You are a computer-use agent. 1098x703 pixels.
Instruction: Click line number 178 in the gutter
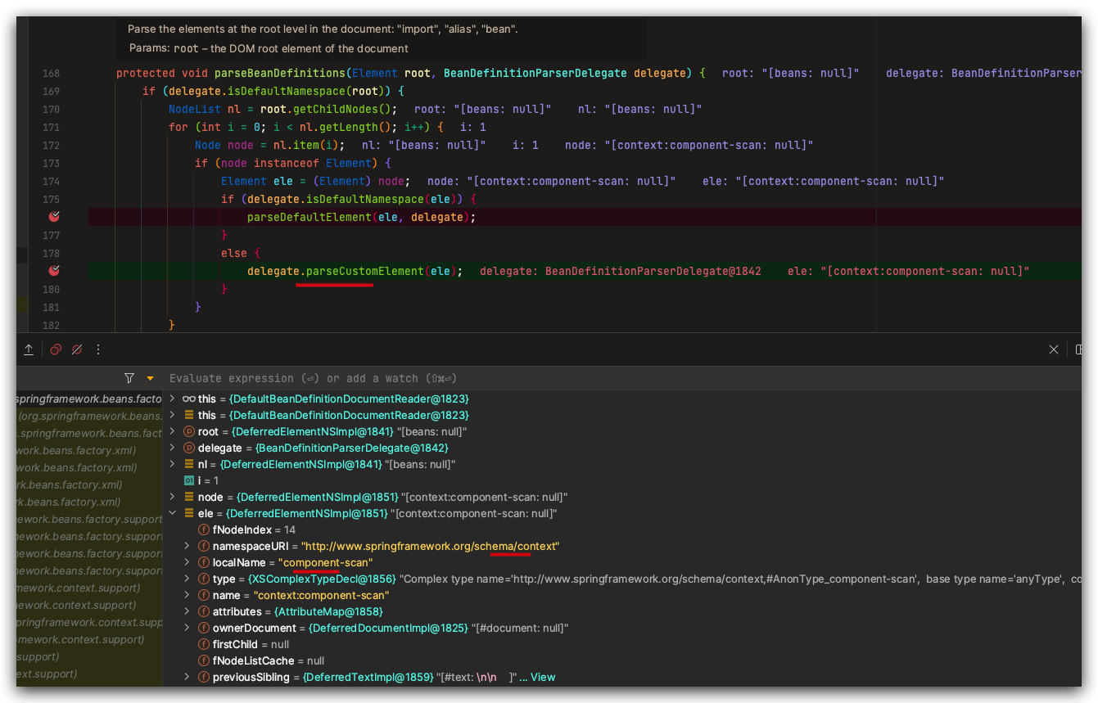coord(51,253)
